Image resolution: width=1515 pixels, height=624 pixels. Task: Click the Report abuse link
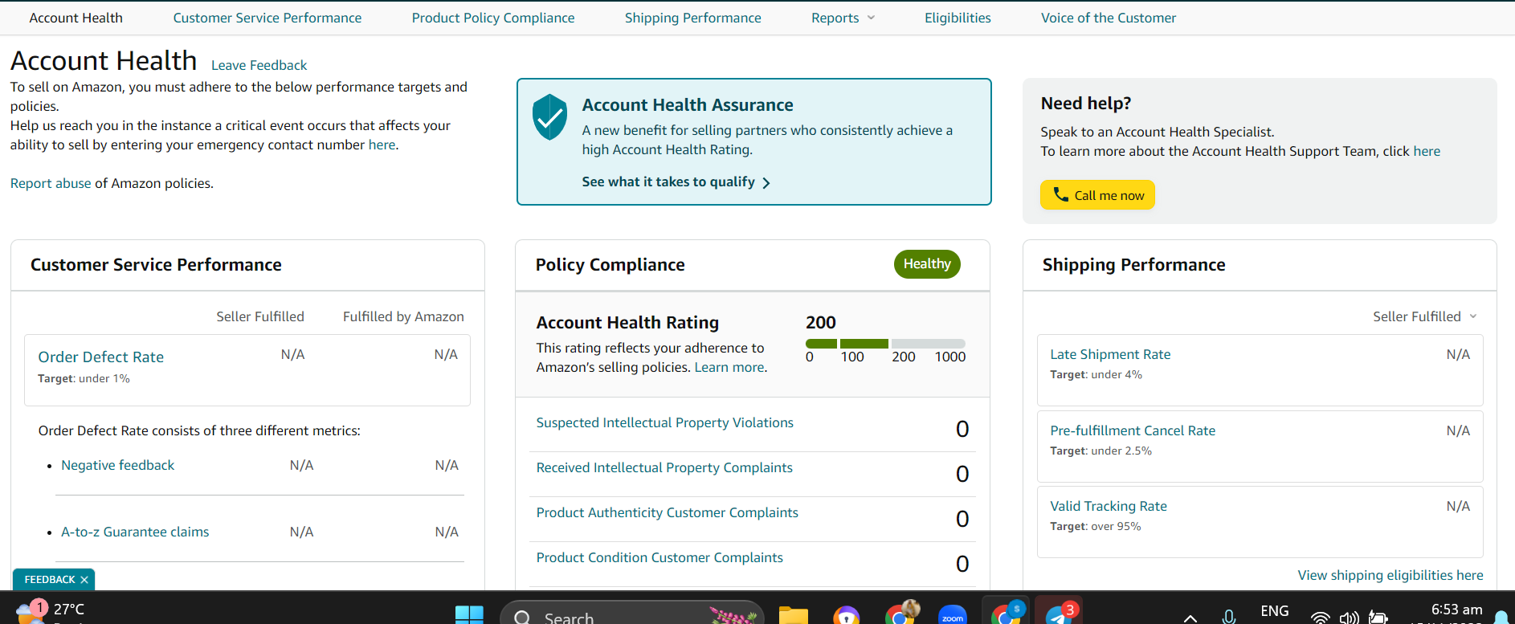click(x=51, y=183)
